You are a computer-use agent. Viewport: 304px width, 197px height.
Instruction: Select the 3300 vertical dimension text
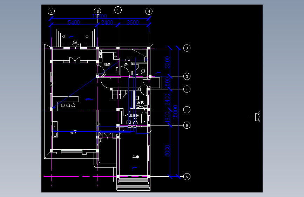pos(167,62)
